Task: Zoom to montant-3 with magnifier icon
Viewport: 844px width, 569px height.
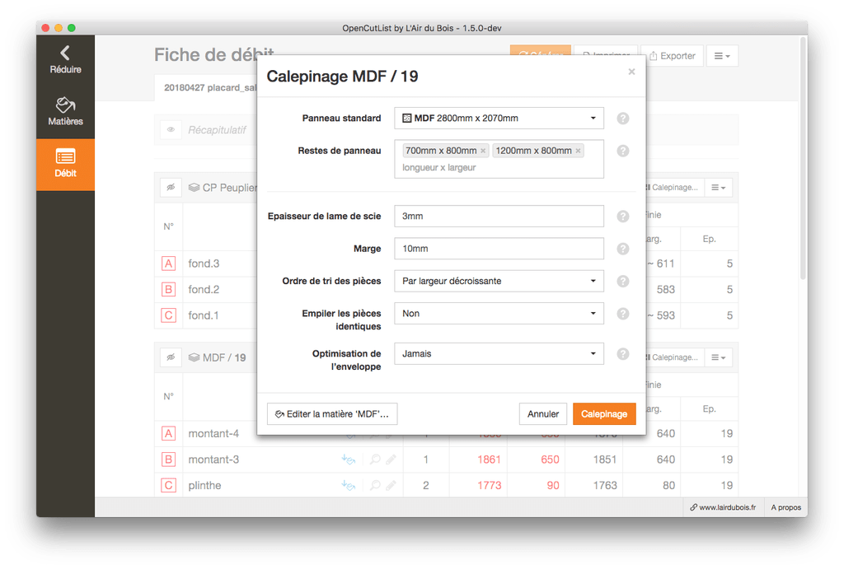Action: [x=375, y=459]
